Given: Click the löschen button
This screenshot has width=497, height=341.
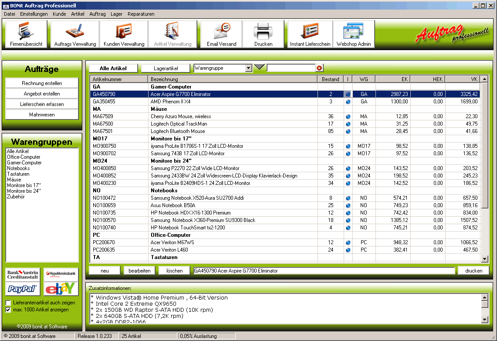Looking at the screenshot, I should pyautogui.click(x=174, y=271).
